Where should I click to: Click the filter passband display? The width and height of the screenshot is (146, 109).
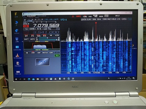tap(42, 46)
